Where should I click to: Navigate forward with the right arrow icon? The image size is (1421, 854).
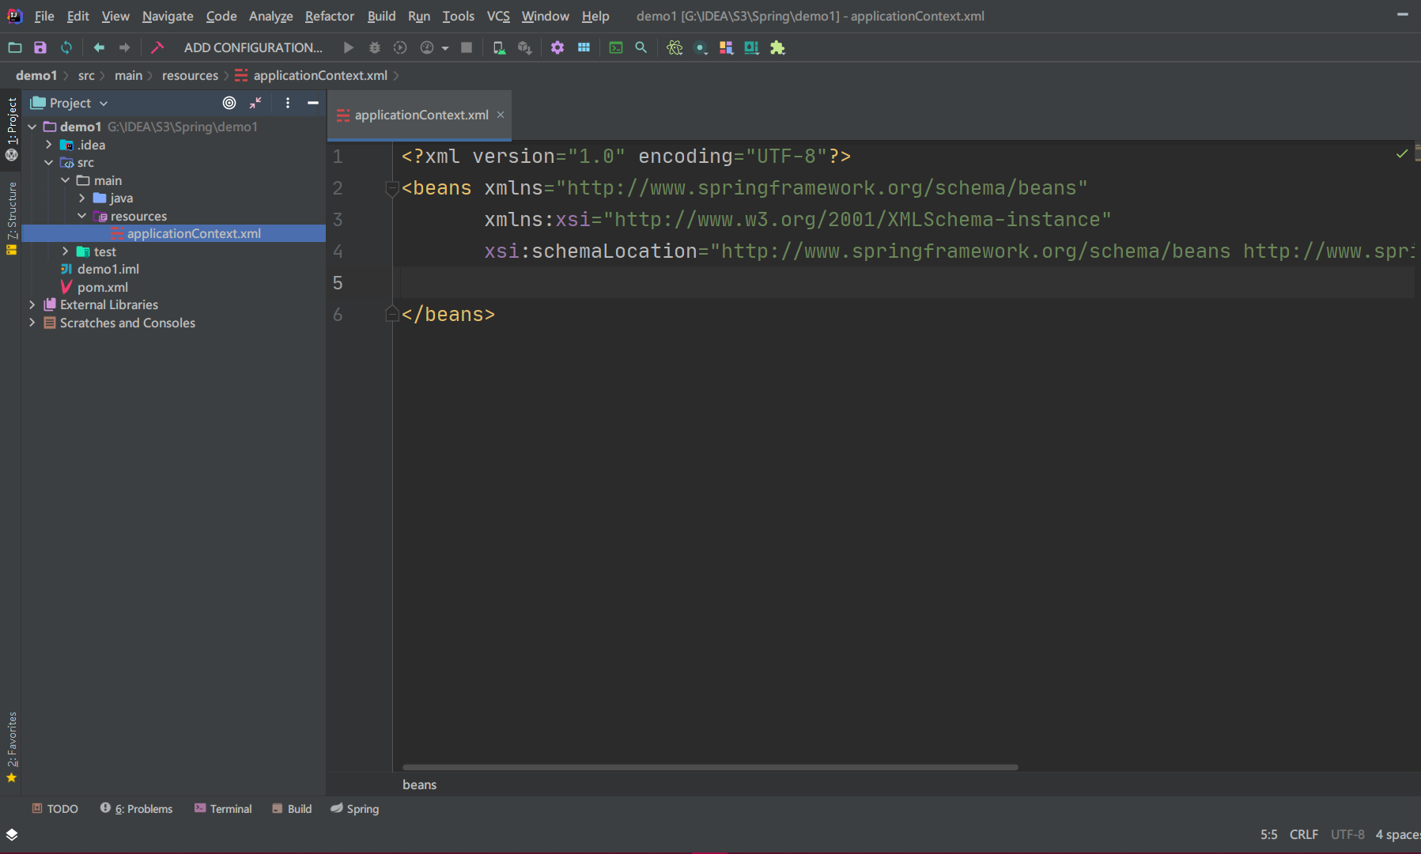point(124,47)
